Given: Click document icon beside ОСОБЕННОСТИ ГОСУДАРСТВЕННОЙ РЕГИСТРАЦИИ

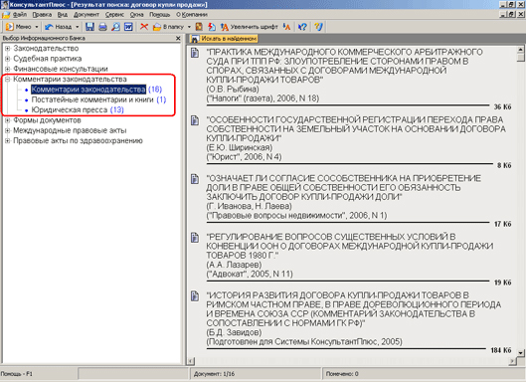Looking at the screenshot, I should tap(195, 120).
